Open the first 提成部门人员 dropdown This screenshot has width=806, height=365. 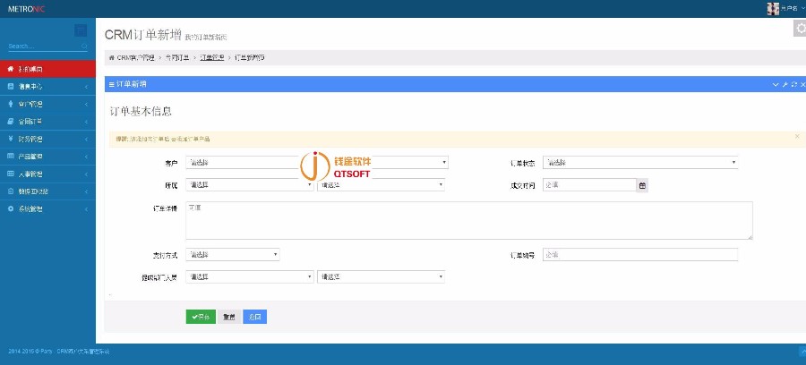coord(250,276)
